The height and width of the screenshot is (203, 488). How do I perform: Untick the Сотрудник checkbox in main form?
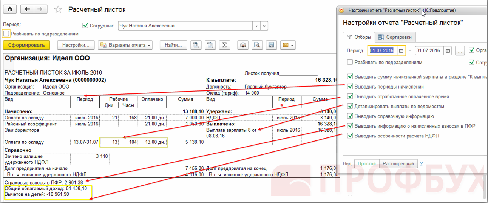(85, 26)
